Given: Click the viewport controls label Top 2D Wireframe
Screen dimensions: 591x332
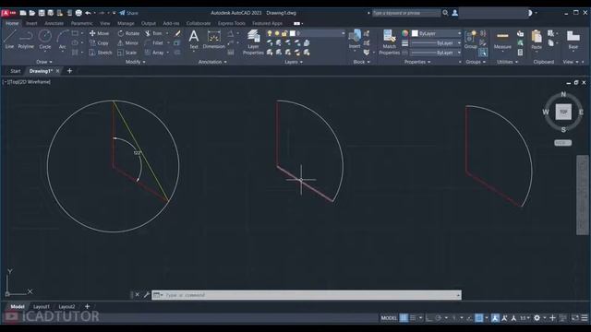Looking at the screenshot, I should pos(27,82).
